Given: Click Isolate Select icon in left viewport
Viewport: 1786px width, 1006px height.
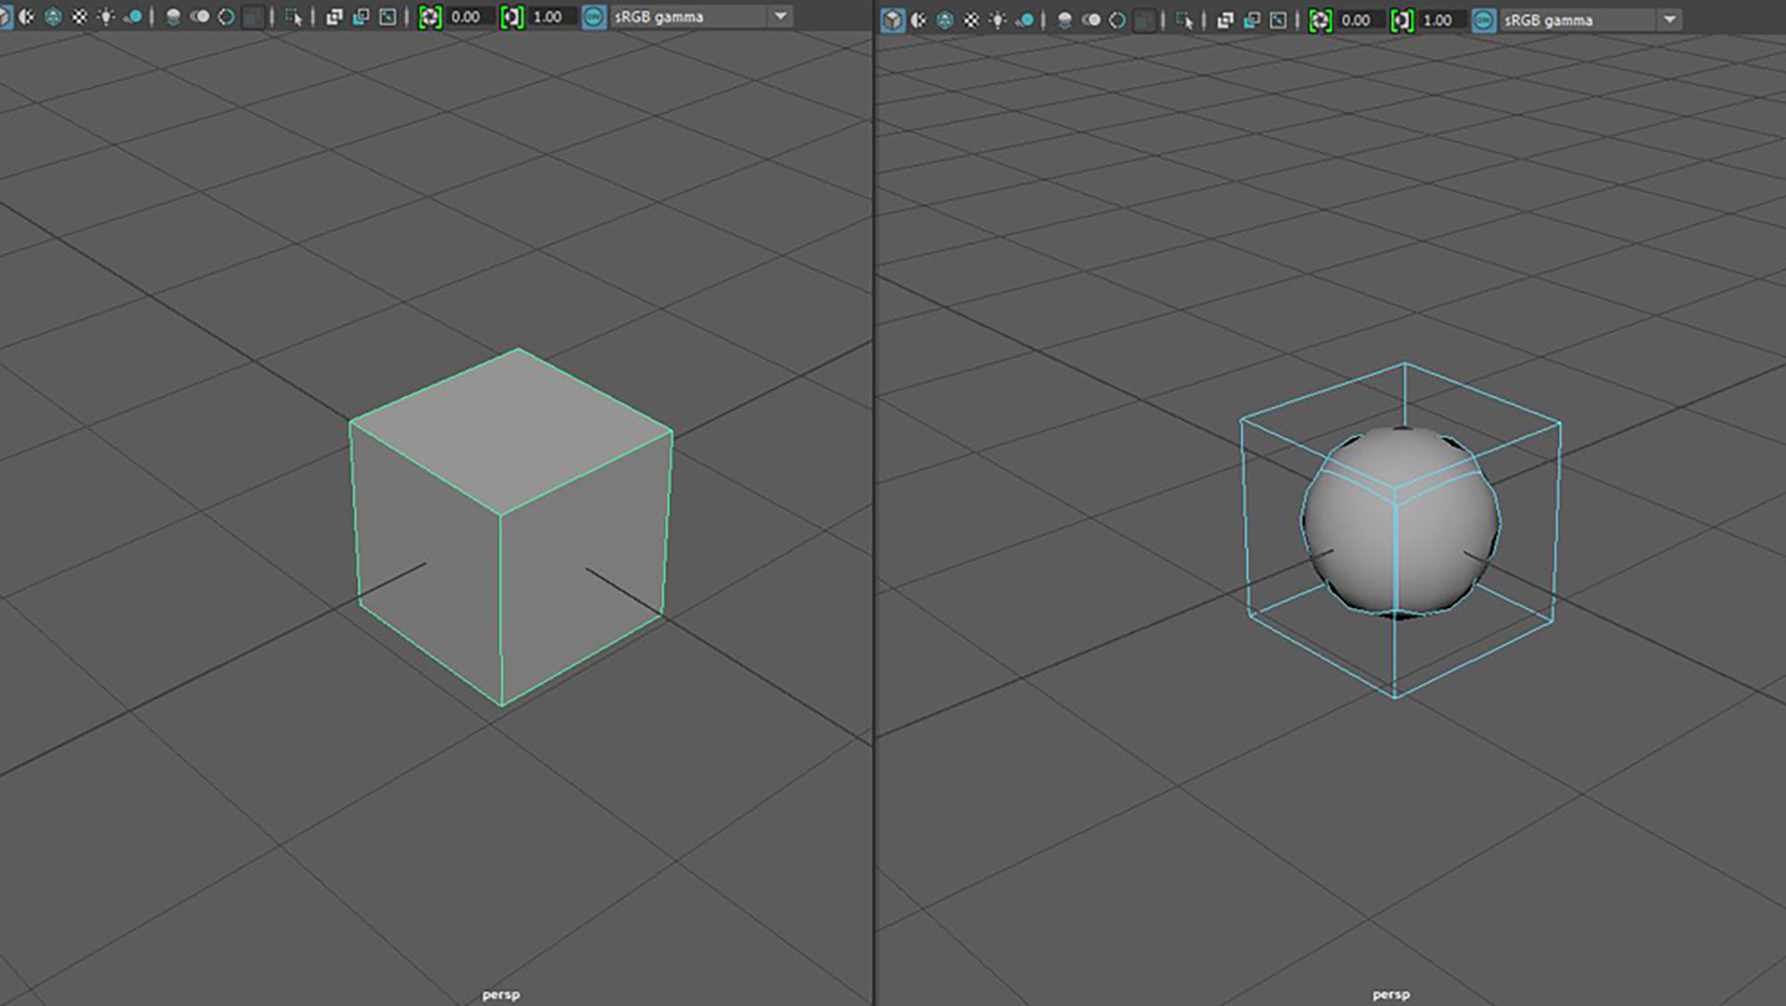Looking at the screenshot, I should point(292,17).
